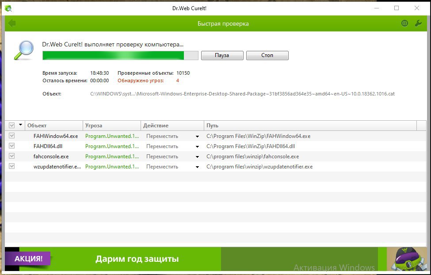This screenshot has height=275, width=431.
Task: Open the language globe icon
Action: coord(404,23)
